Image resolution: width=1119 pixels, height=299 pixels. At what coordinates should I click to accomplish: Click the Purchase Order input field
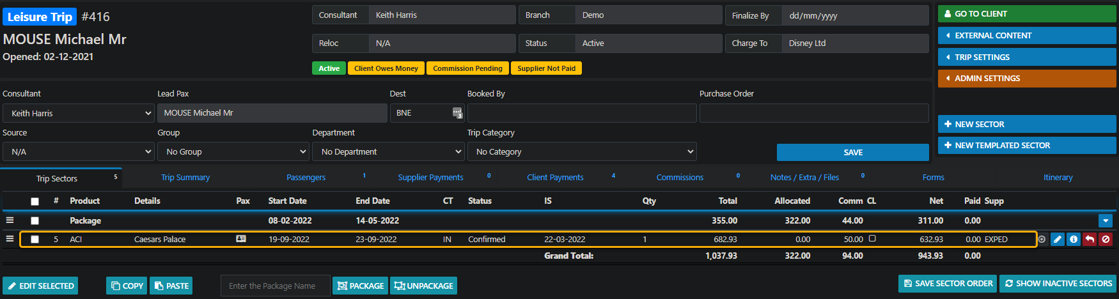(x=814, y=113)
